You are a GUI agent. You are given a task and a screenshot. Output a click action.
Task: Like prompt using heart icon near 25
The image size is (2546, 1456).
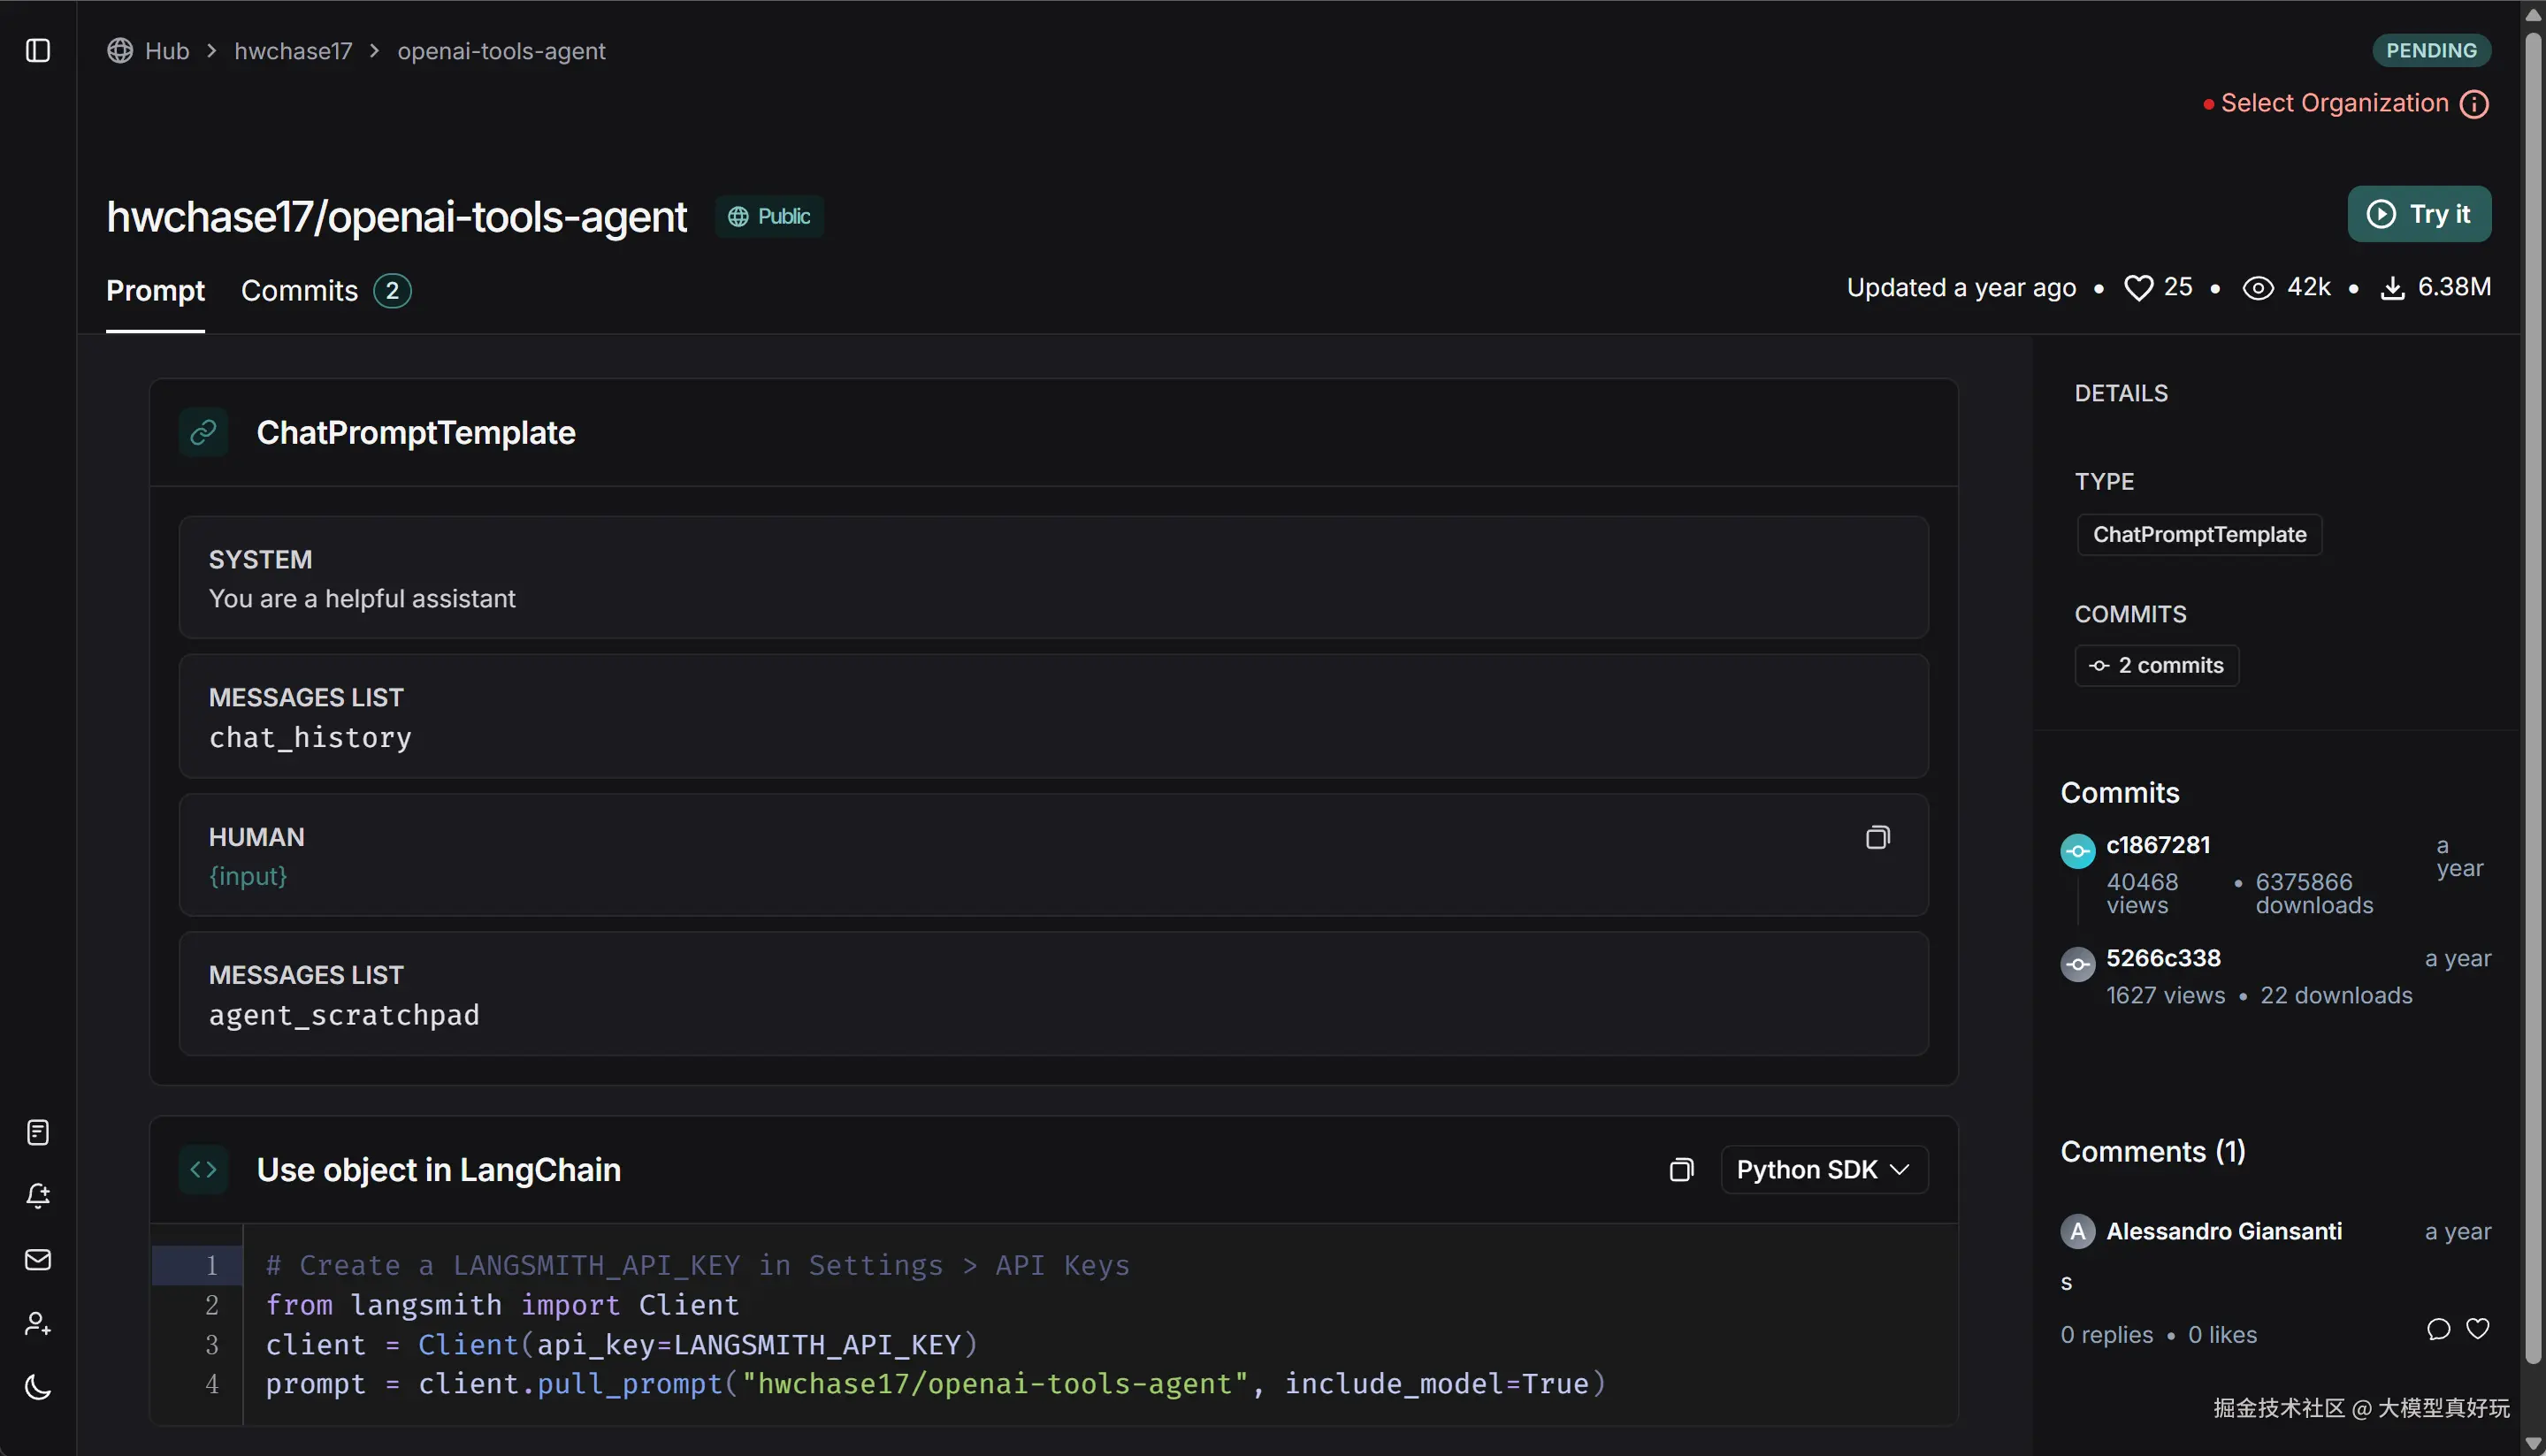click(2138, 288)
